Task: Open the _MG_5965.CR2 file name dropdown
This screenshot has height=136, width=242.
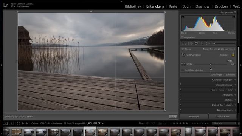Action: tap(95, 124)
